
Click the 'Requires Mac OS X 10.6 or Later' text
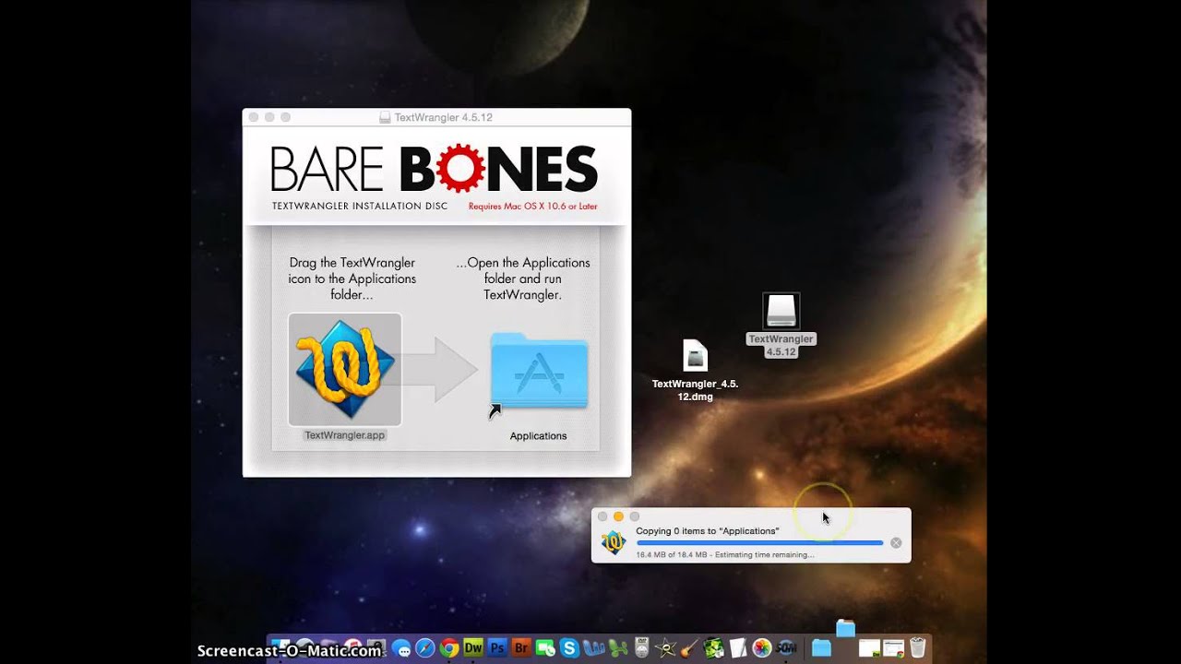pos(532,207)
